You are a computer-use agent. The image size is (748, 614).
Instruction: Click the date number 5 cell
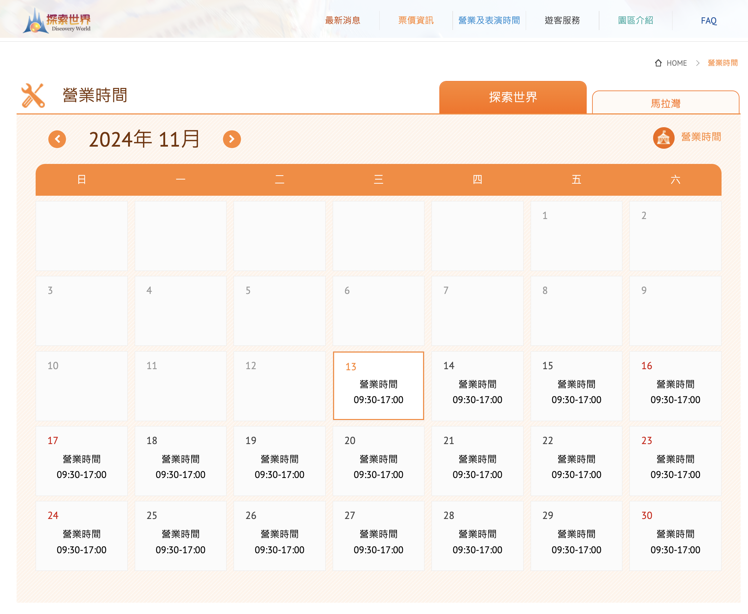[x=279, y=311]
